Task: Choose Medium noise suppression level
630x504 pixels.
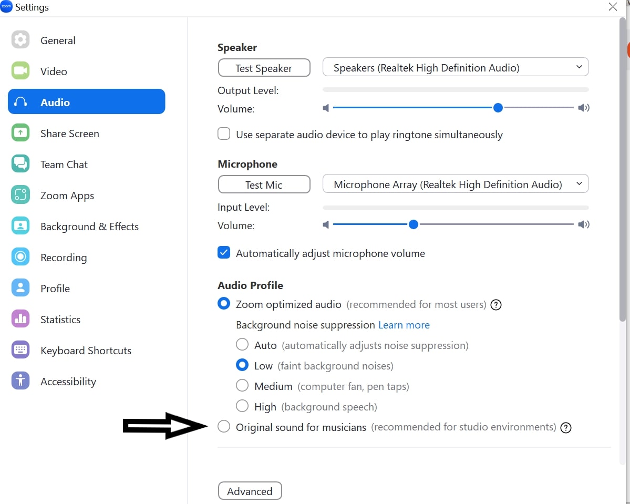Action: (242, 385)
